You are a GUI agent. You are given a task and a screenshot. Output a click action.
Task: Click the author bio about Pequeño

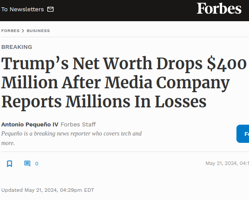pyautogui.click(x=71, y=138)
